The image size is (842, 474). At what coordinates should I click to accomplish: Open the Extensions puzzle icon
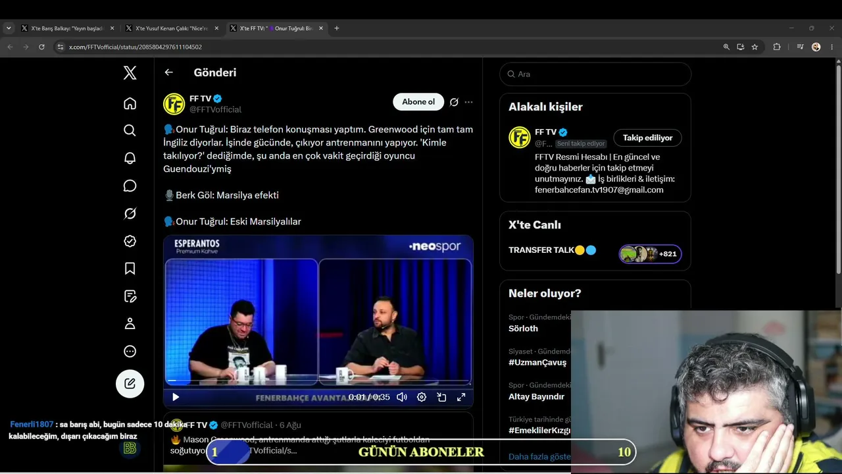[777, 47]
